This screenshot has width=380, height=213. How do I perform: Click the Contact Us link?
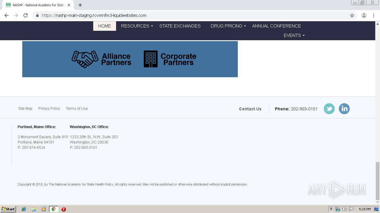point(250,109)
